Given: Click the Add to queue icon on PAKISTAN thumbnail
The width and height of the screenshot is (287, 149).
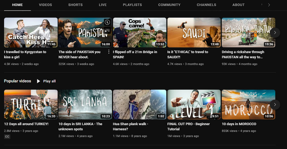Looking at the screenshot, I should point(107,30).
